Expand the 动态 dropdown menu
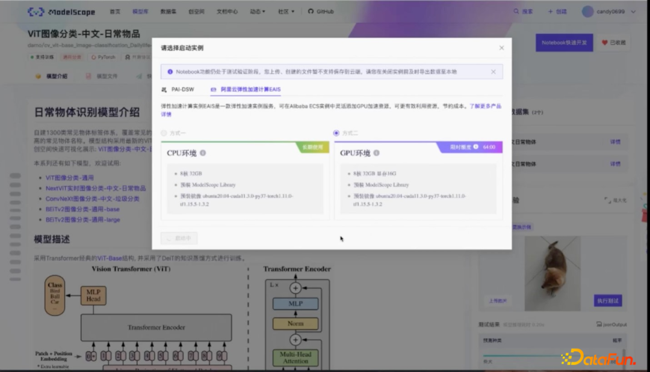The image size is (650, 372). [x=258, y=11]
